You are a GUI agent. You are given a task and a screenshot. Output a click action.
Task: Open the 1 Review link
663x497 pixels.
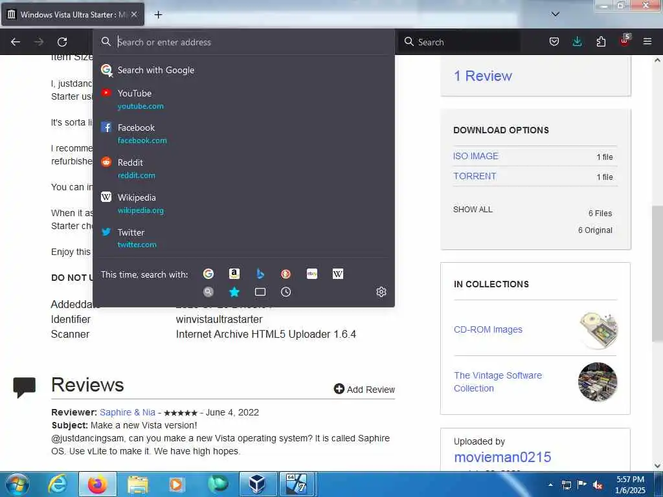482,76
